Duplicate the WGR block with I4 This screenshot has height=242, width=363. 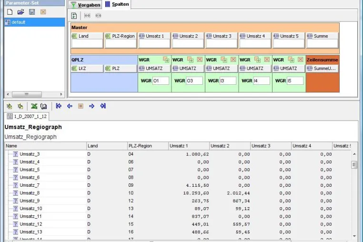[257, 60]
